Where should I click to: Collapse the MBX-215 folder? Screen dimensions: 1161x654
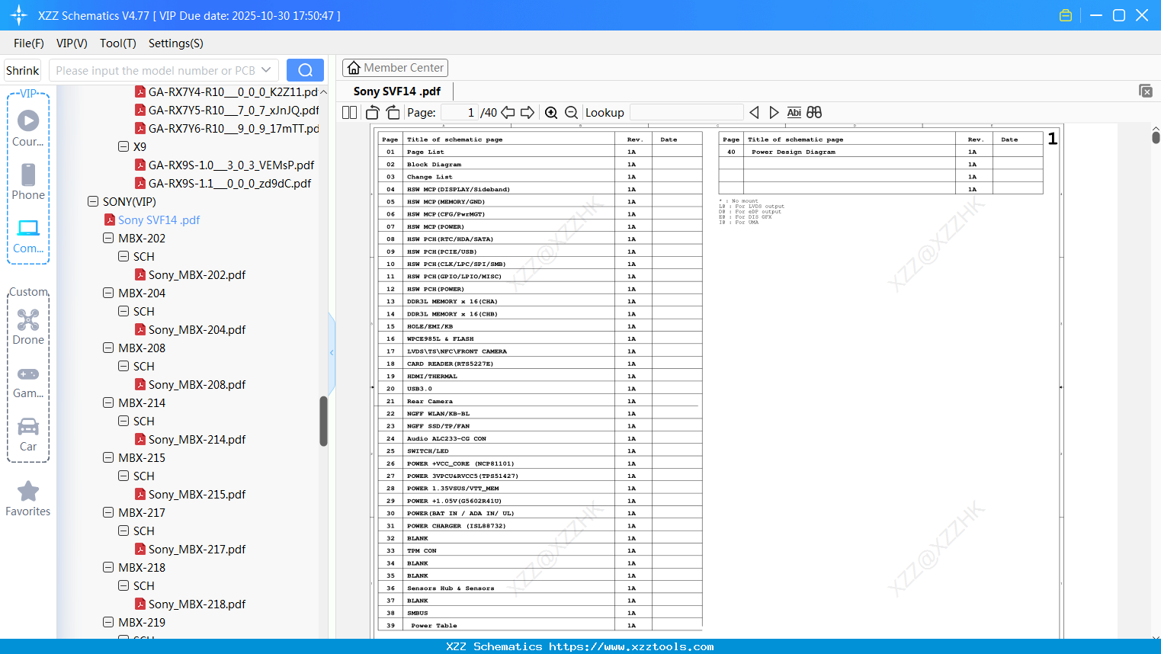pyautogui.click(x=108, y=457)
